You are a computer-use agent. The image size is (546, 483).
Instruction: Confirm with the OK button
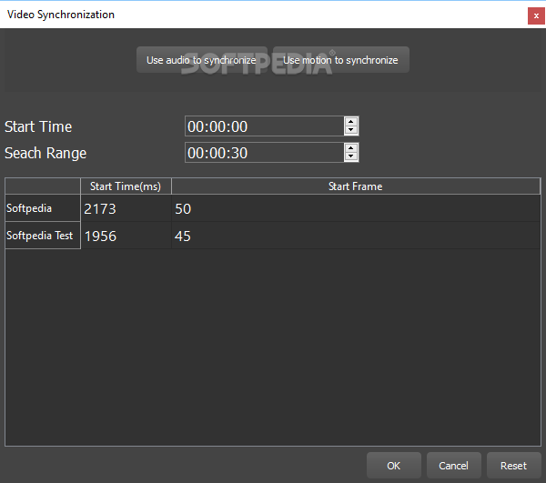(x=394, y=465)
